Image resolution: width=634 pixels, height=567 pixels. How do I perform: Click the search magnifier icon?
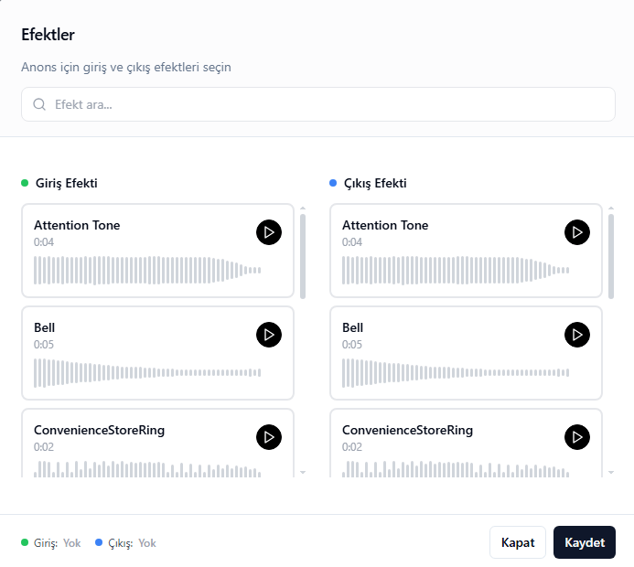pyautogui.click(x=39, y=104)
